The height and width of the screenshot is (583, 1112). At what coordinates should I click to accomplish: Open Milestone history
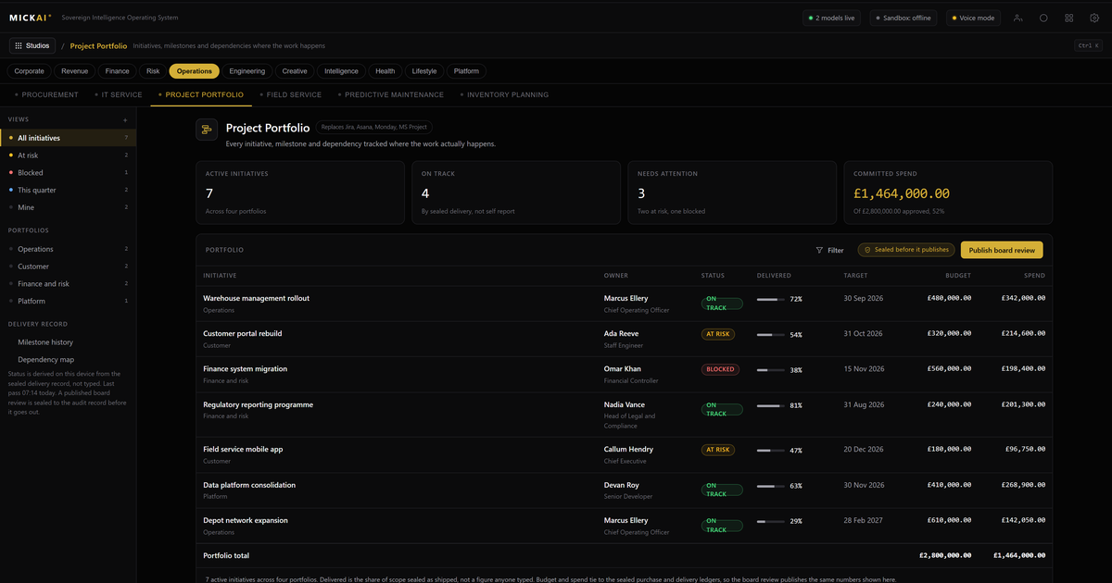(68, 342)
